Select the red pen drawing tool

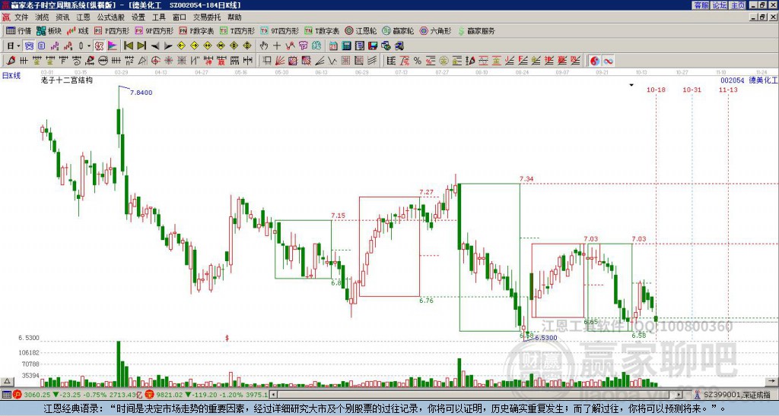(10, 61)
